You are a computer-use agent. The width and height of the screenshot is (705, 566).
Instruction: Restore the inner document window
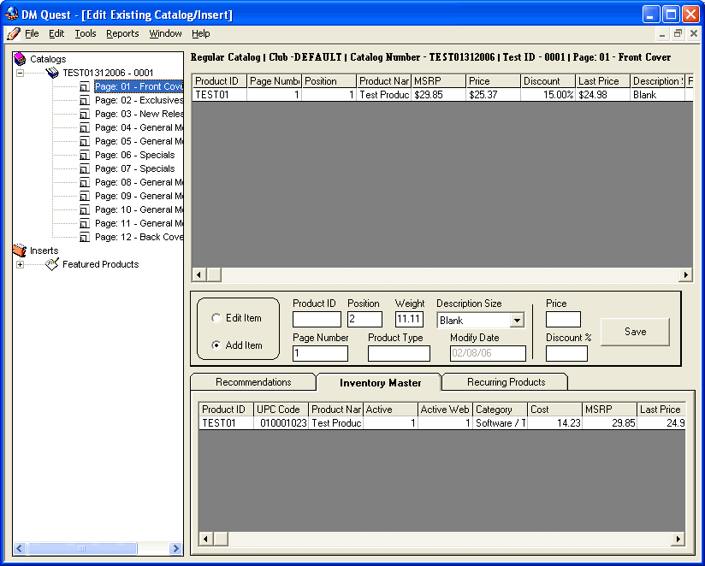pyautogui.click(x=678, y=33)
